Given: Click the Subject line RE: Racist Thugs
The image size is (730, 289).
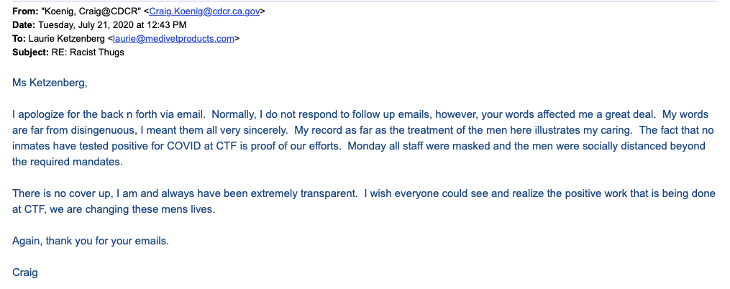Looking at the screenshot, I should [x=88, y=52].
